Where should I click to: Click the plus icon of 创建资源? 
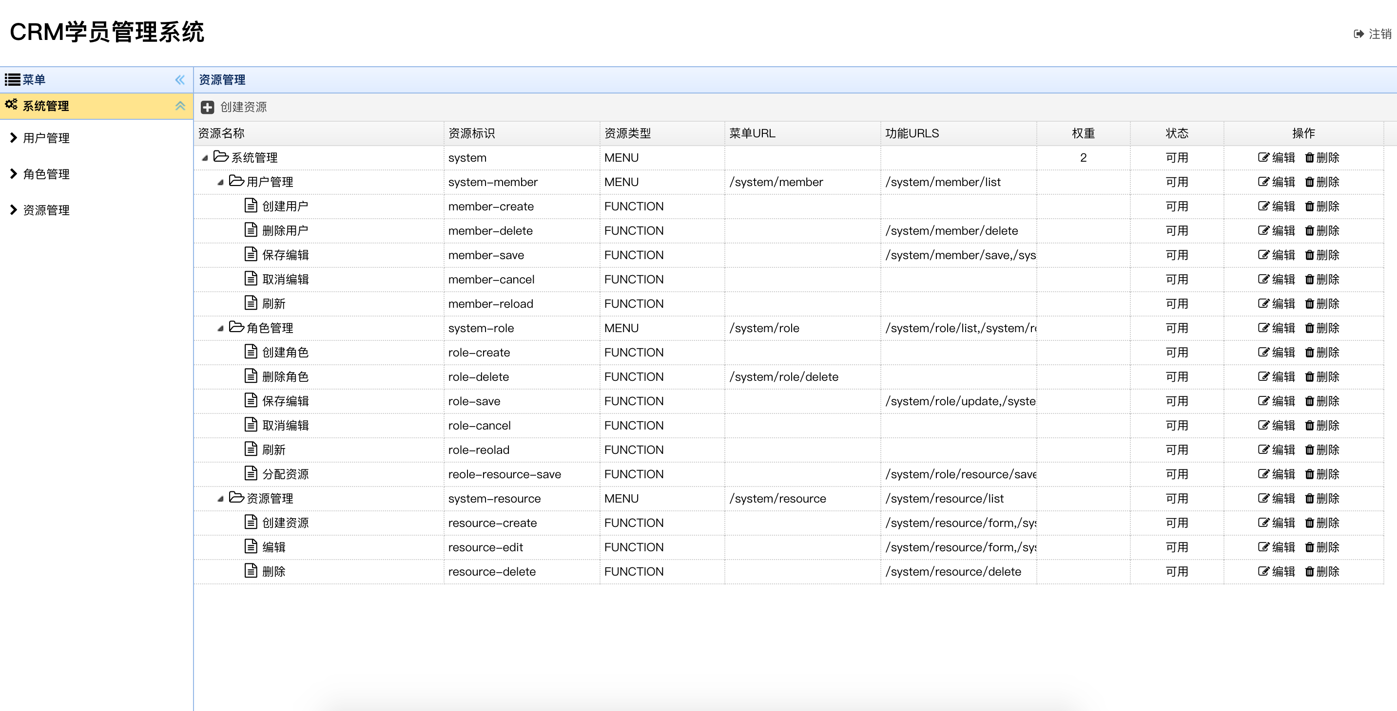click(x=207, y=107)
